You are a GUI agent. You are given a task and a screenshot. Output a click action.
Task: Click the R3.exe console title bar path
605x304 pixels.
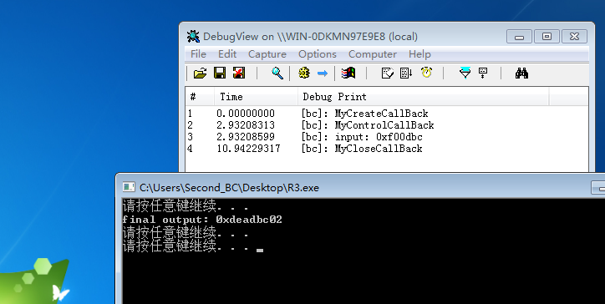point(229,188)
